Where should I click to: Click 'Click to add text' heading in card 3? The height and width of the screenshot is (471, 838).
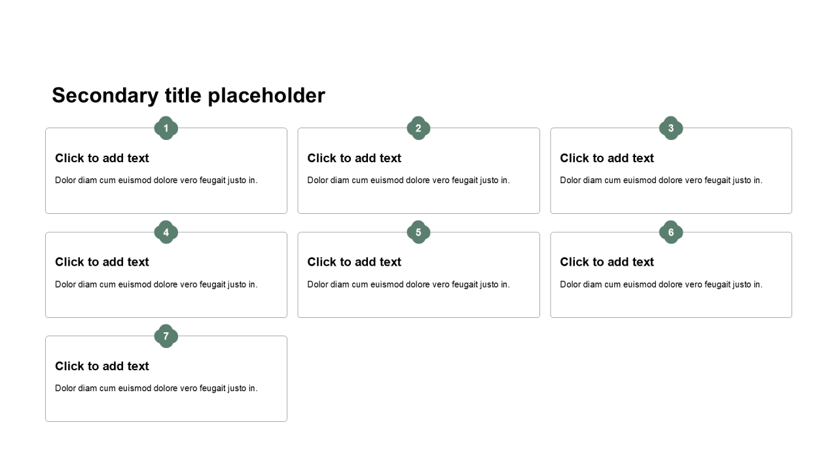607,158
